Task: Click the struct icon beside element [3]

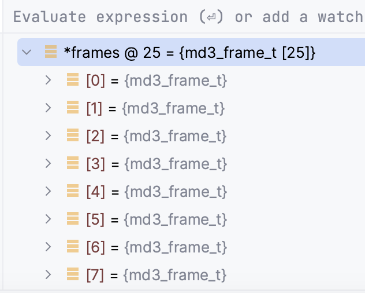Action: [x=73, y=163]
